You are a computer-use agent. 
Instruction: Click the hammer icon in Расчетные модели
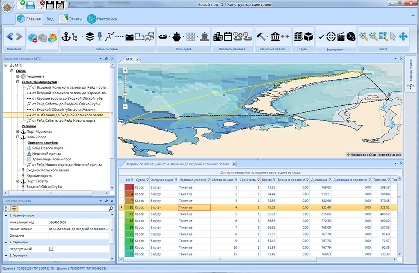click(261, 36)
